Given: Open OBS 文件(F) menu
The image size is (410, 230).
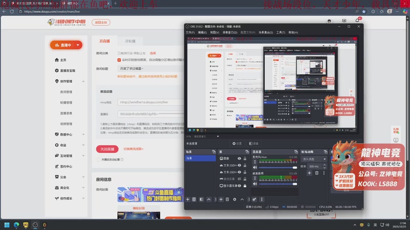Looking at the screenshot, I should click(190, 33).
